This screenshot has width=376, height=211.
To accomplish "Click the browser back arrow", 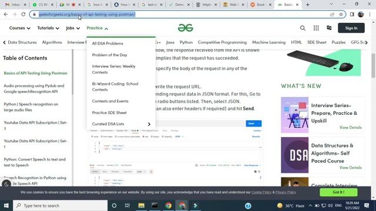I will pos(6,14).
